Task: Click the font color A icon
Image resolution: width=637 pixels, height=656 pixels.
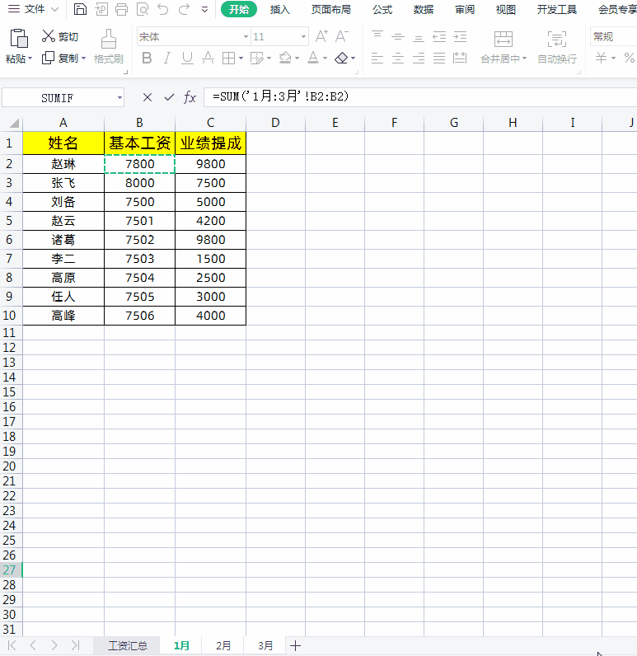Action: pos(313,58)
